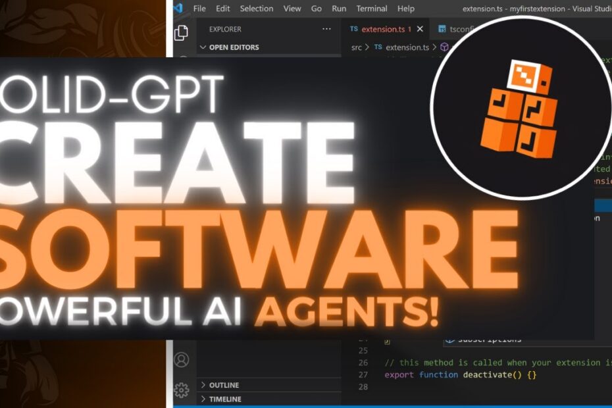Click the deactivate function name

coord(487,375)
